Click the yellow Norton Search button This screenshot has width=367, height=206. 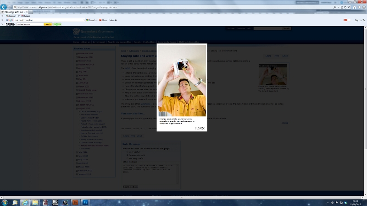48,24
